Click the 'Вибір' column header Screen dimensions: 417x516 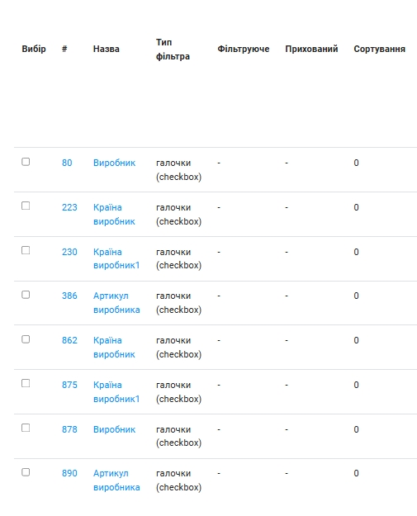pos(34,49)
